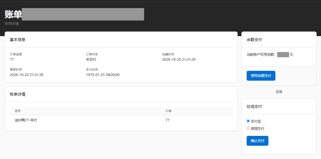Click the 使用余额支付 button

tap(261, 76)
